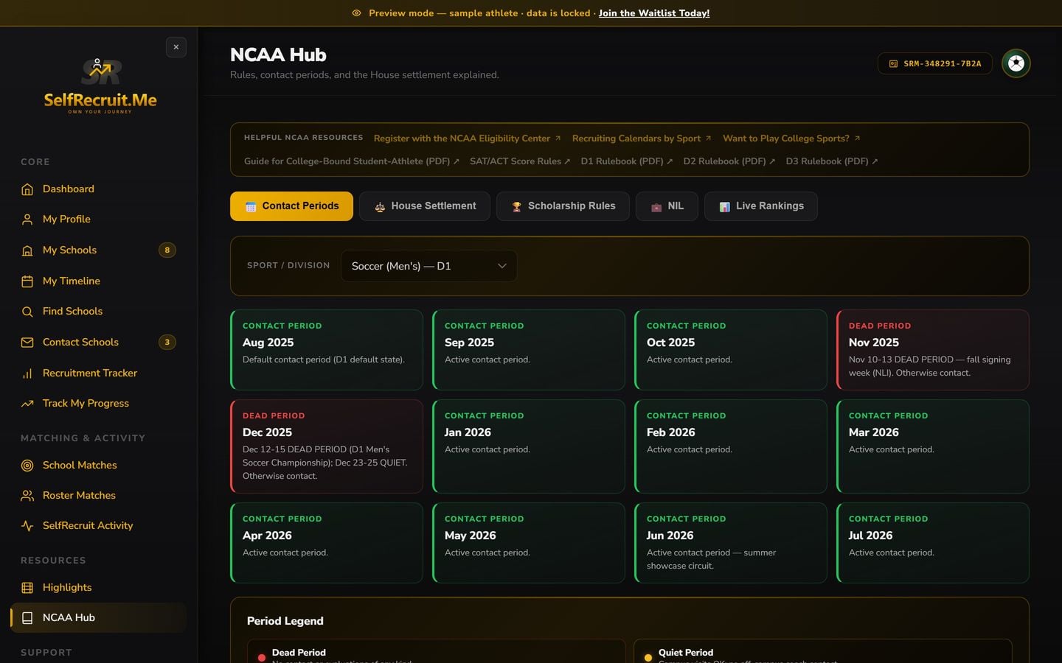The width and height of the screenshot is (1062, 663).
Task: Select the Dec 2025 dead period card
Action: 327,446
